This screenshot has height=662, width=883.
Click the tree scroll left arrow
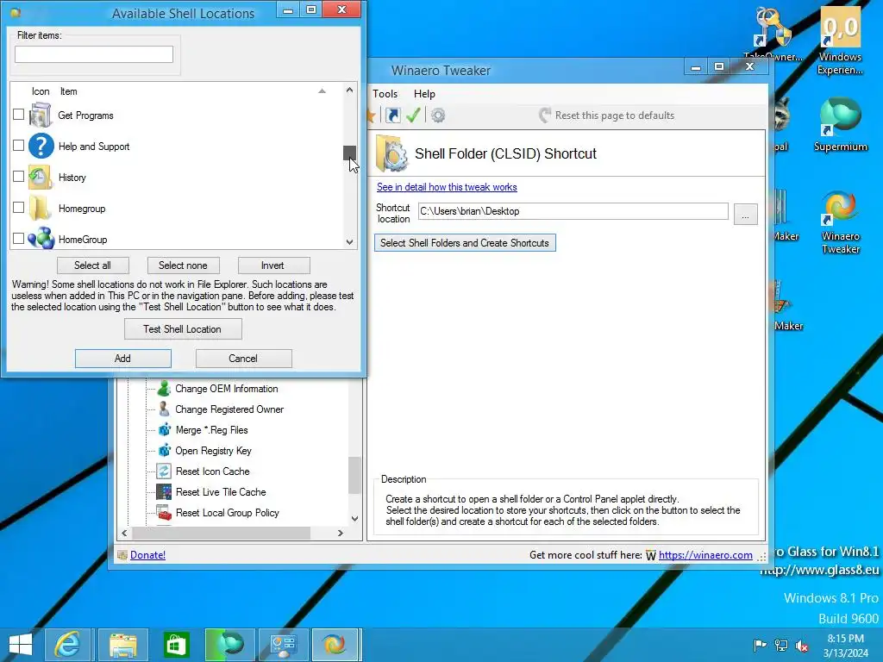[124, 533]
